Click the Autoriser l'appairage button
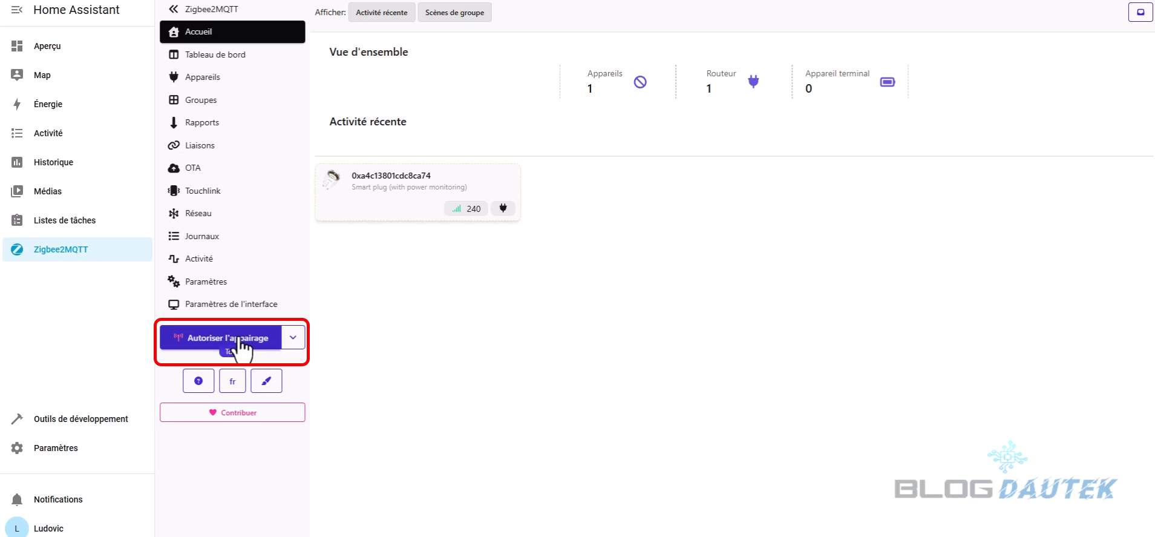Image resolution: width=1155 pixels, height=537 pixels. [220, 338]
